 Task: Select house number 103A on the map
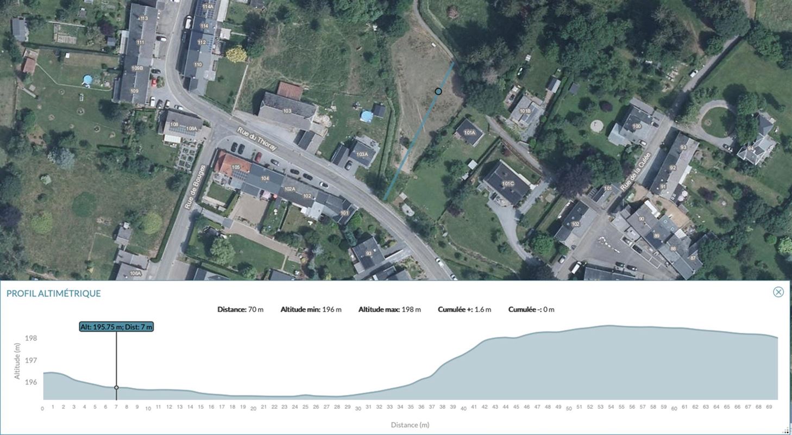point(362,154)
